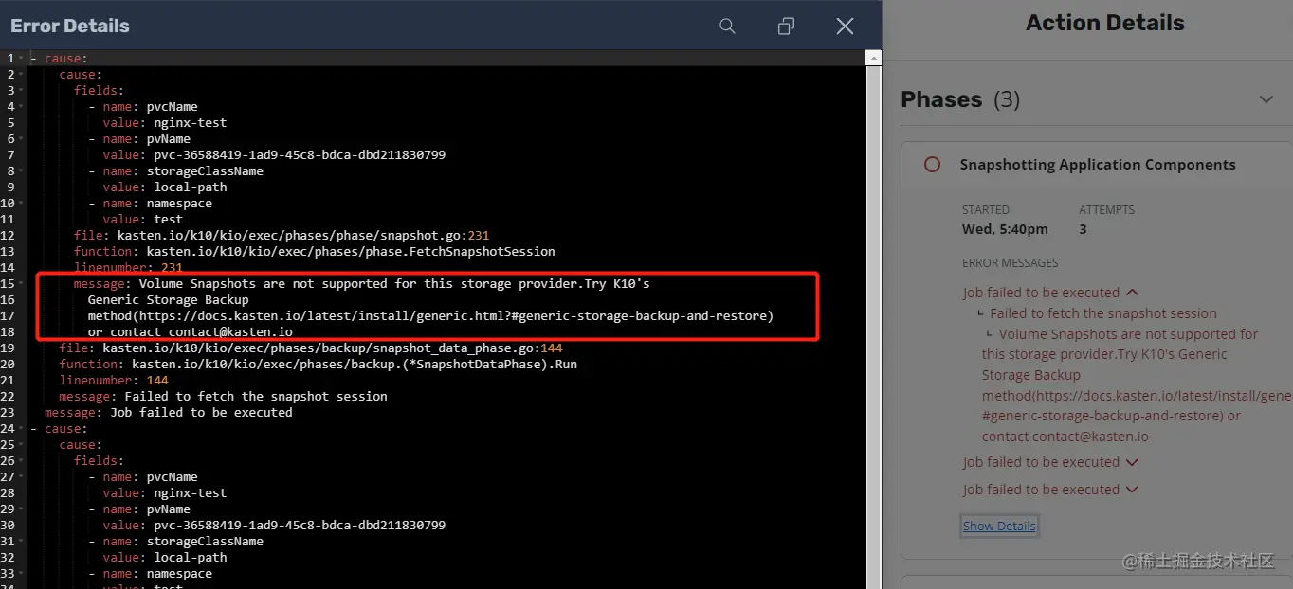Click 'value: test' on line 11
1293x589 pixels.
pyautogui.click(x=143, y=220)
